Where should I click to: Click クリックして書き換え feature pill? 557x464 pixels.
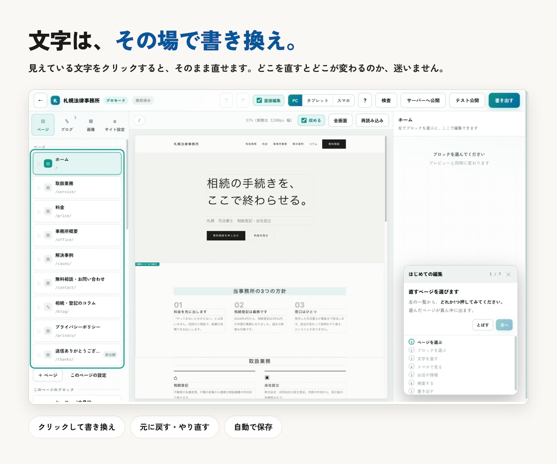[x=77, y=427]
